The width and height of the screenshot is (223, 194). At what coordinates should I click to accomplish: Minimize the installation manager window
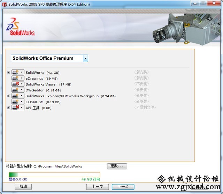195,3
